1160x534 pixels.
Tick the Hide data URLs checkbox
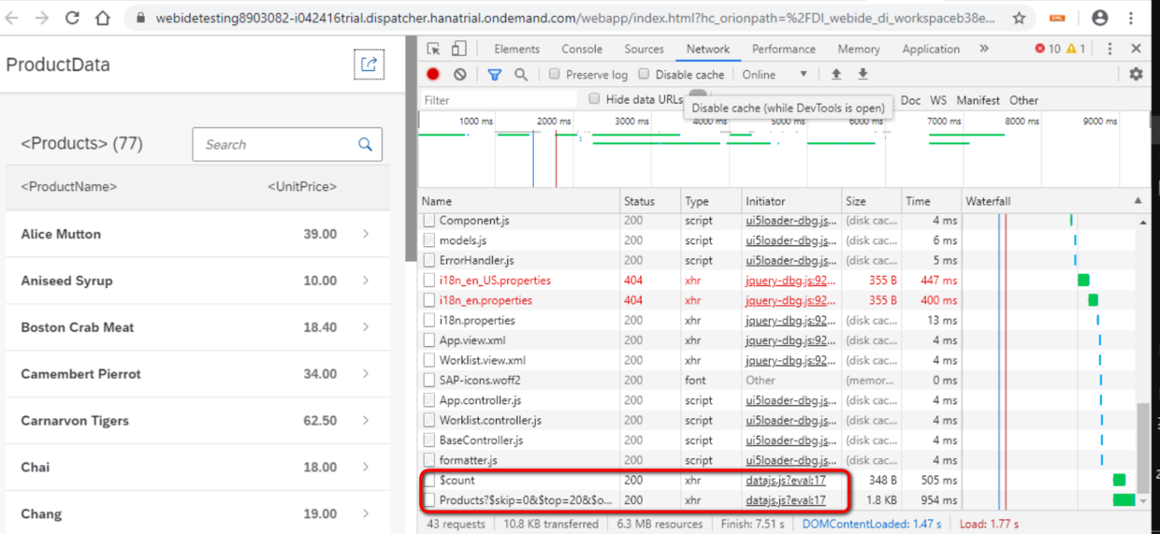[x=594, y=99]
